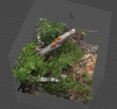Viewport: 117px width, 109px height.
Task: Select the blue bounding-box handle on the left edge
Action: (8, 54)
